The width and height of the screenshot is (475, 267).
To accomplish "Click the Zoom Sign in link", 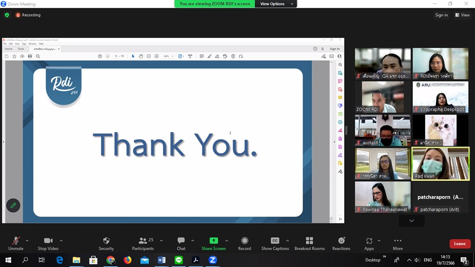I will pos(441,15).
